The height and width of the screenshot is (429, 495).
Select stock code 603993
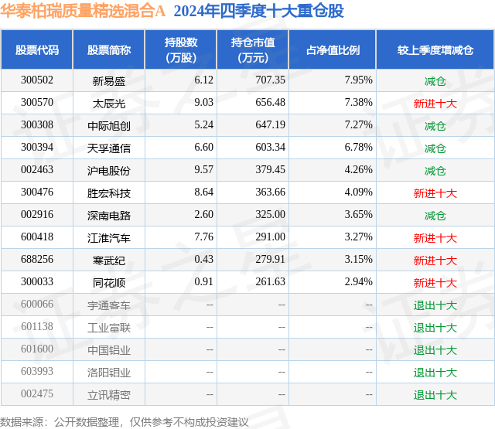(37, 371)
